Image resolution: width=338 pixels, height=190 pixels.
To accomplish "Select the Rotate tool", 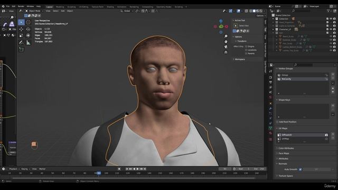I will (28, 29).
